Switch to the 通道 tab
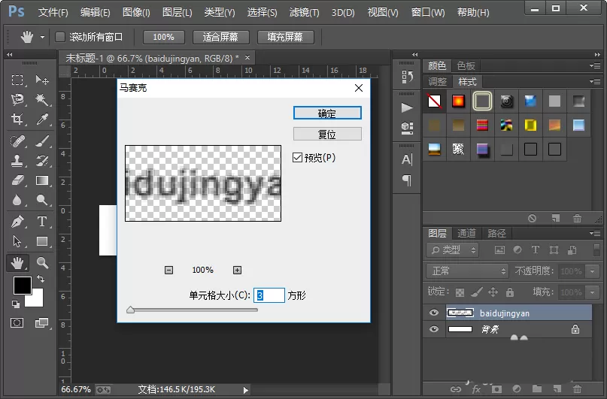This screenshot has height=399, width=607. pos(466,233)
